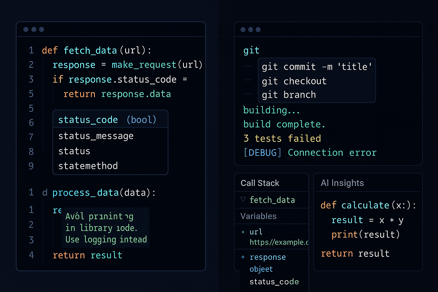Select status_code (bool) autocomplete suggestion
The image size is (438, 292).
pos(107,120)
